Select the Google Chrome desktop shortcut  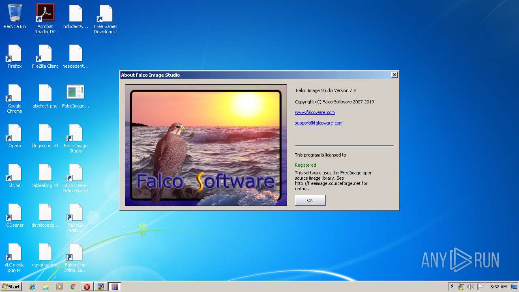pos(15,99)
